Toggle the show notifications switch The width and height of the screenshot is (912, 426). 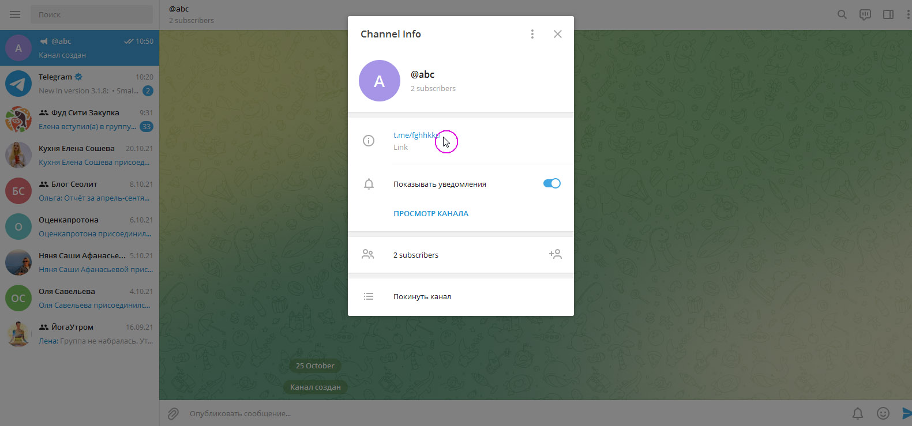point(551,184)
